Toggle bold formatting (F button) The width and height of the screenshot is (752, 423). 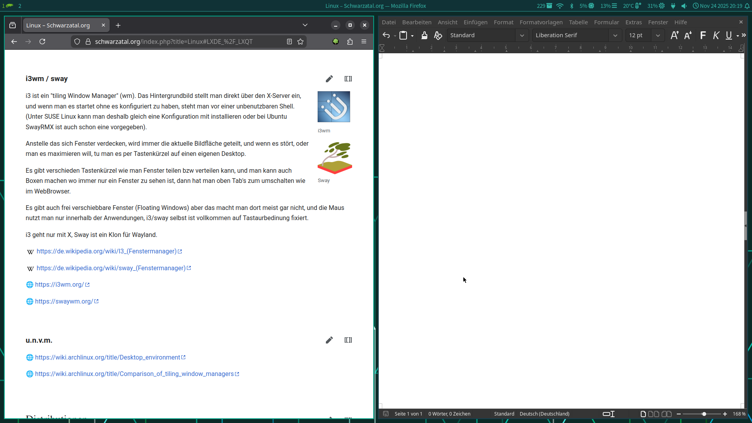[703, 36]
